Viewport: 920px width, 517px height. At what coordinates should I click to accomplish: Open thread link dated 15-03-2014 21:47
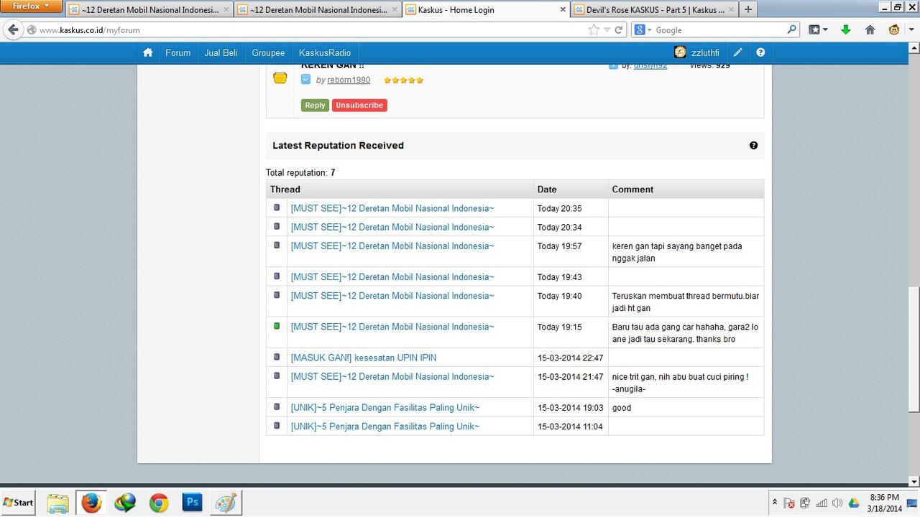point(392,376)
